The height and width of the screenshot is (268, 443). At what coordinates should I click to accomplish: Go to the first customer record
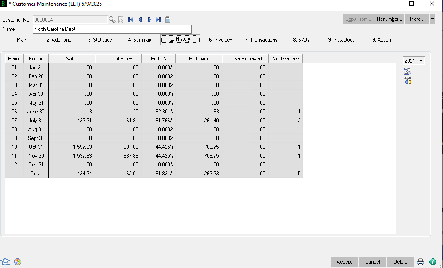131,19
